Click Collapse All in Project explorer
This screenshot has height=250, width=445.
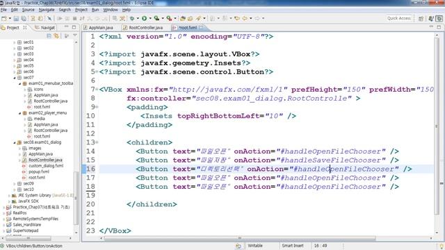coord(49,35)
